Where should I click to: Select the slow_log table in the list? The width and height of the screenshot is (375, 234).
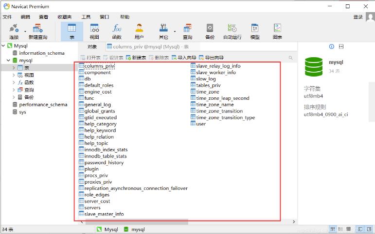206,79
